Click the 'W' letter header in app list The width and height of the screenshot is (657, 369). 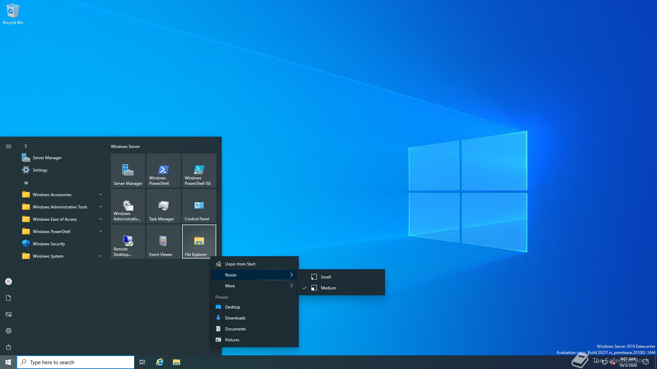click(x=26, y=183)
